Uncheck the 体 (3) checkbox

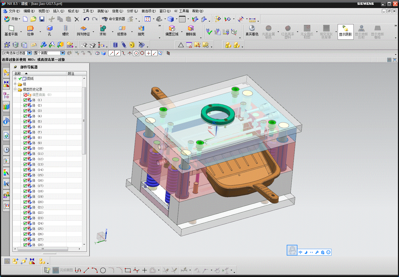pyautogui.click(x=25, y=111)
